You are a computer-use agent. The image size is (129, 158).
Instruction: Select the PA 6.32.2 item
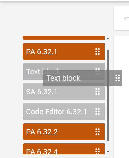(64, 132)
